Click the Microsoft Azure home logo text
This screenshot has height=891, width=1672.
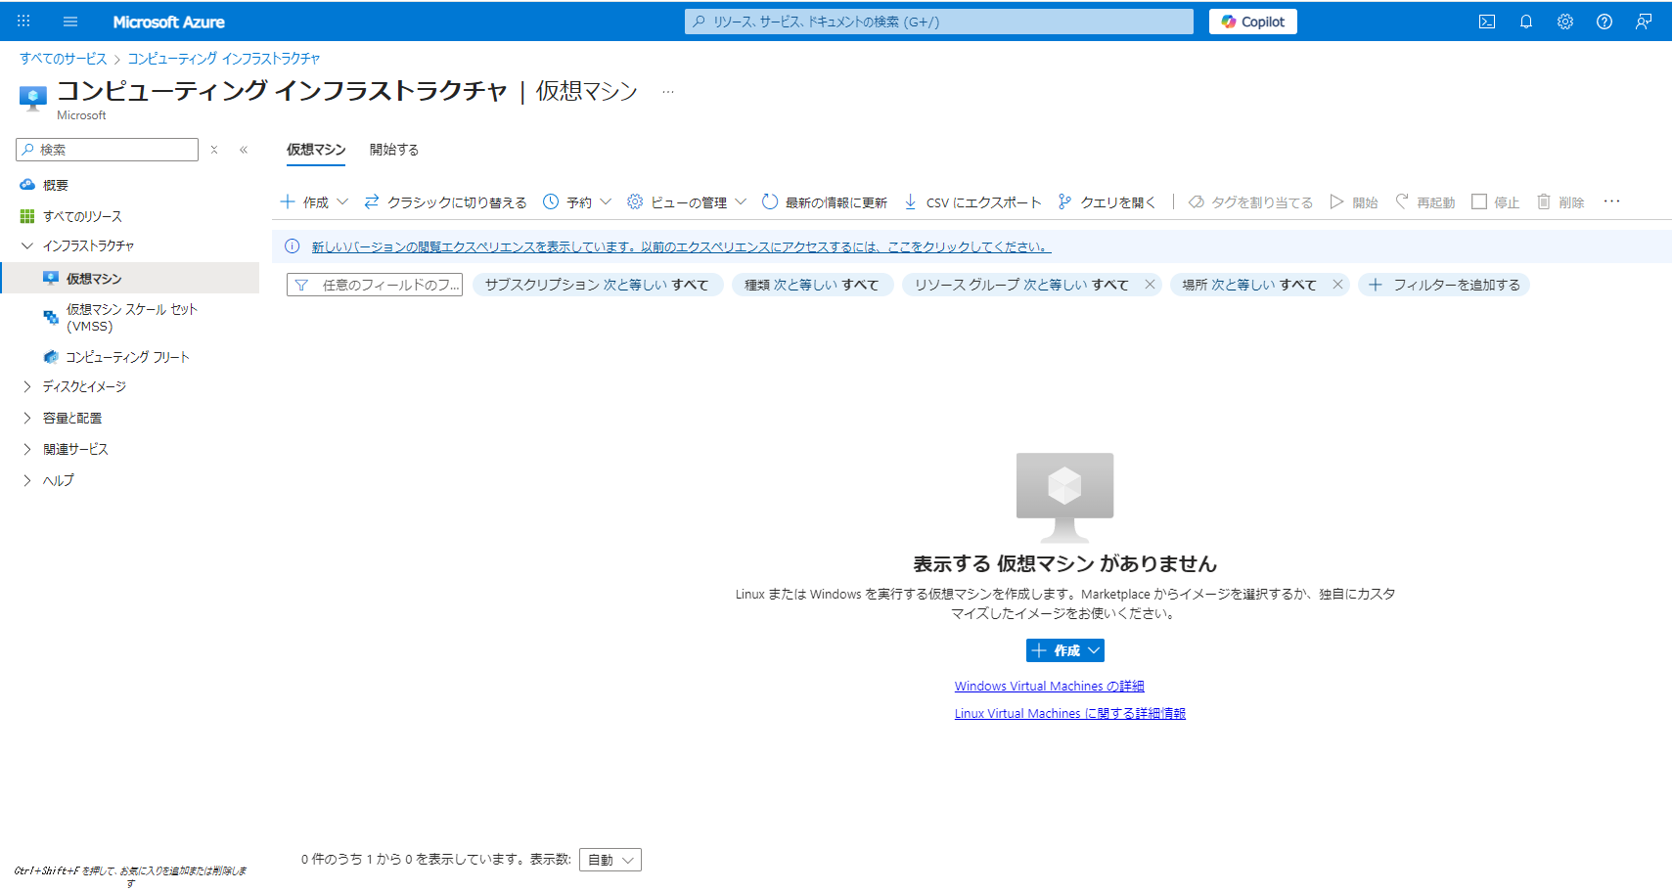[x=168, y=22]
